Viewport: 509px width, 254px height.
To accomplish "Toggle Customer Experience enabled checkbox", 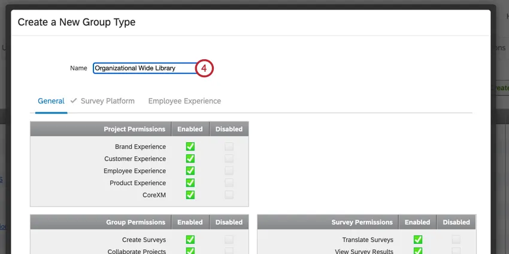I will tap(190, 158).
